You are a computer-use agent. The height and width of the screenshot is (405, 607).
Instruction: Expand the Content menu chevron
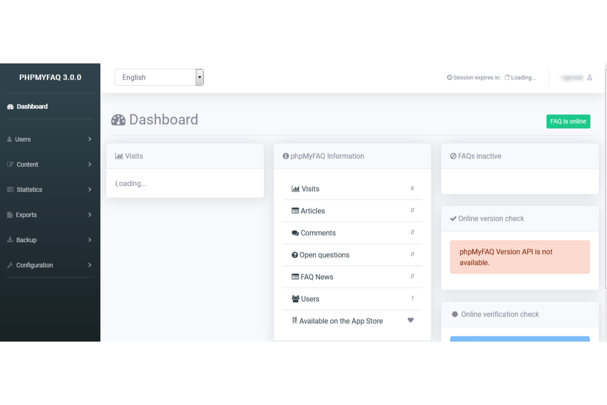pyautogui.click(x=90, y=165)
